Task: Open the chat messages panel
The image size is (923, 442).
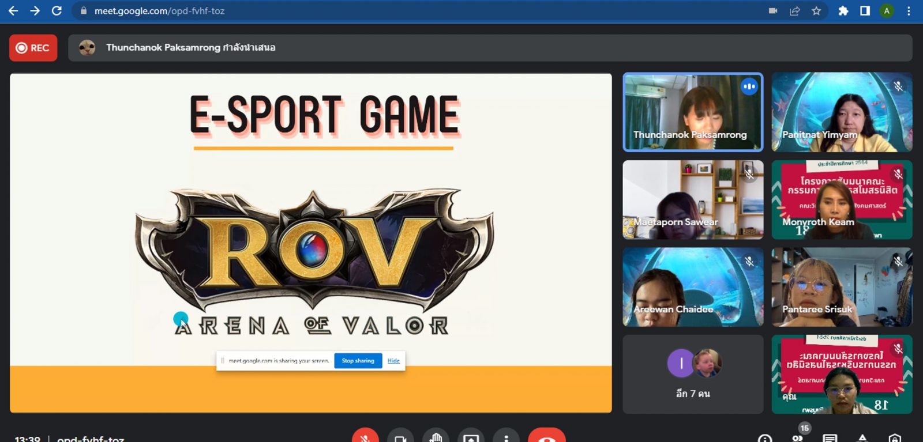Action: (830, 439)
